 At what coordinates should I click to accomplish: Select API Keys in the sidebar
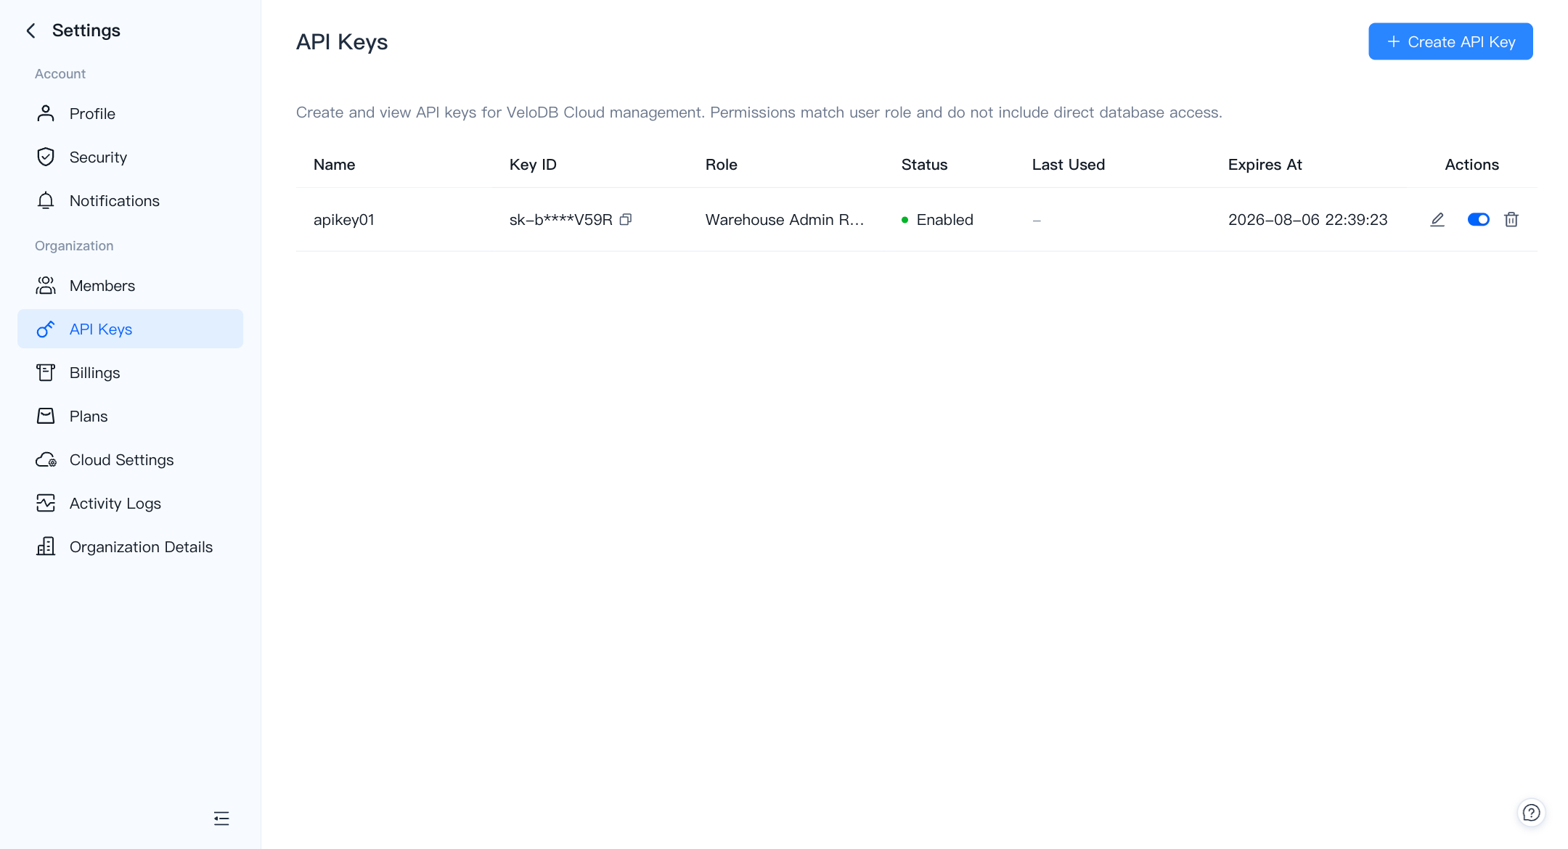pos(130,329)
